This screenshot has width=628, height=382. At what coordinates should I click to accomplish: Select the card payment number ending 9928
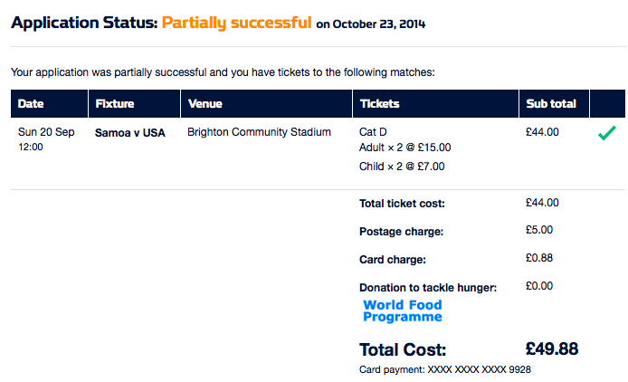tap(479, 369)
